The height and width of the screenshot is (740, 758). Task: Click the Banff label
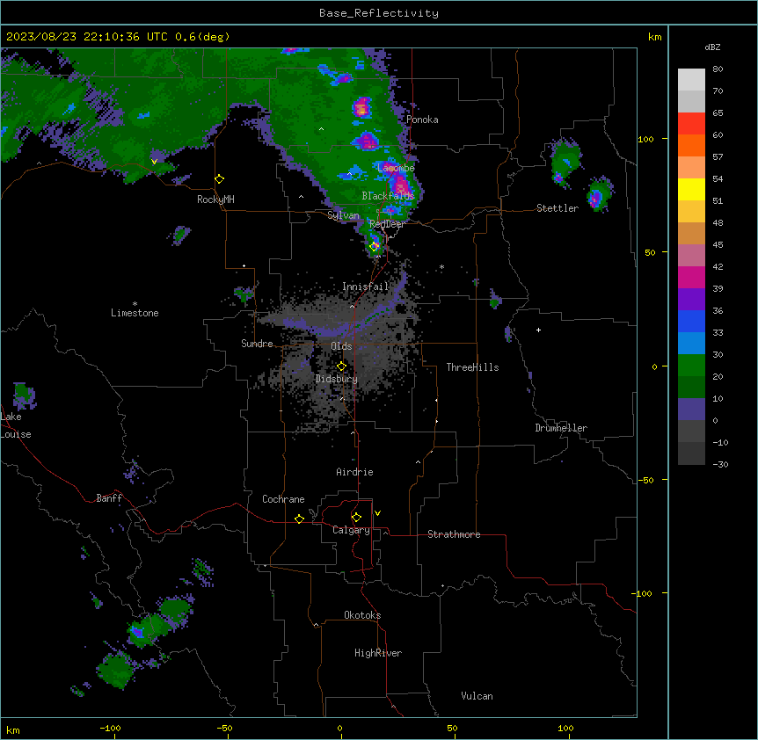coord(109,498)
